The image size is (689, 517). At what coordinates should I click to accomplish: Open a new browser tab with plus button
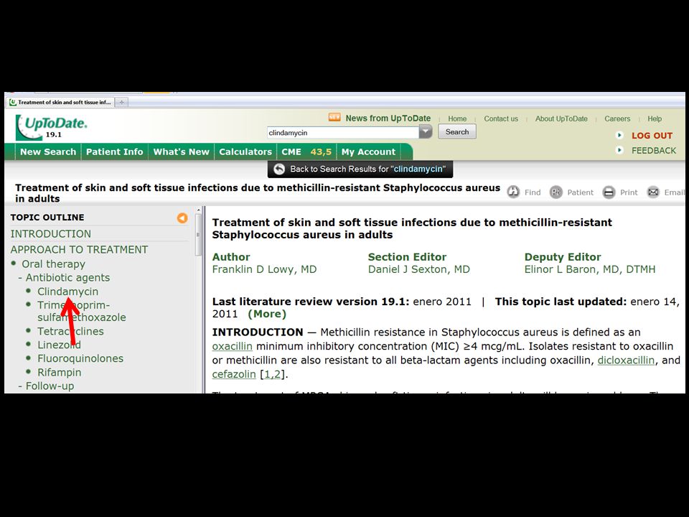click(x=121, y=102)
